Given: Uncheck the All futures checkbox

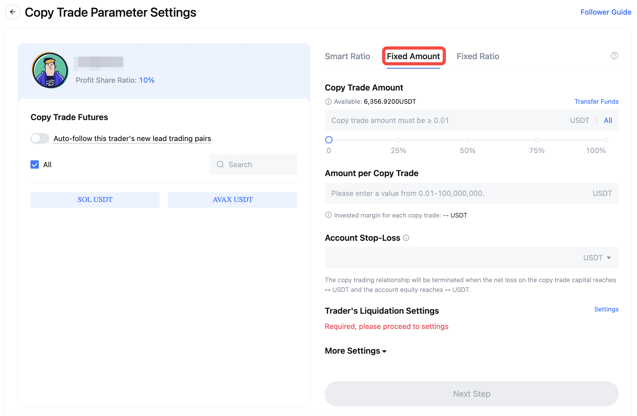Looking at the screenshot, I should (x=35, y=165).
